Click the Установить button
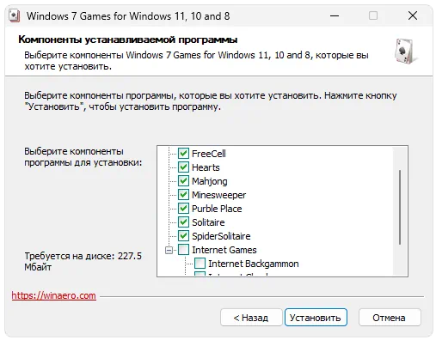 pos(316,318)
